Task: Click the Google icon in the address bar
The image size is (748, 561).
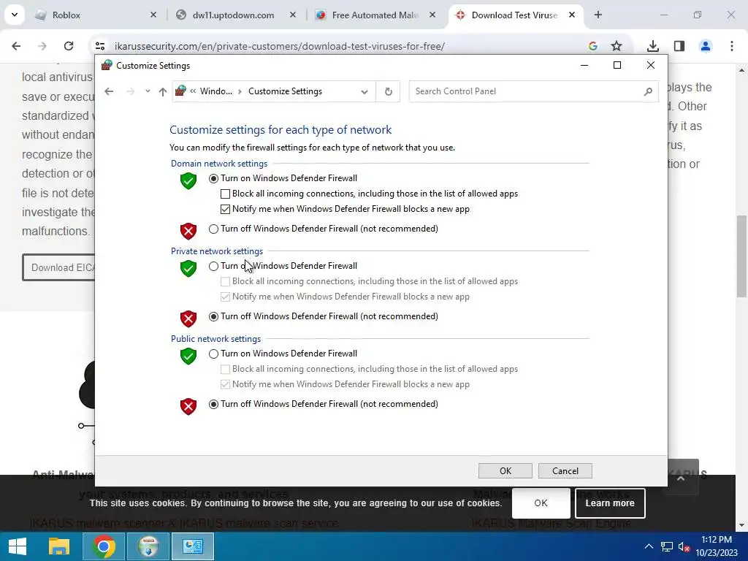Action: pos(593,46)
